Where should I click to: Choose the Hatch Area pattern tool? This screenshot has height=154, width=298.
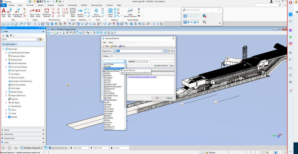pyautogui.click(x=110, y=13)
